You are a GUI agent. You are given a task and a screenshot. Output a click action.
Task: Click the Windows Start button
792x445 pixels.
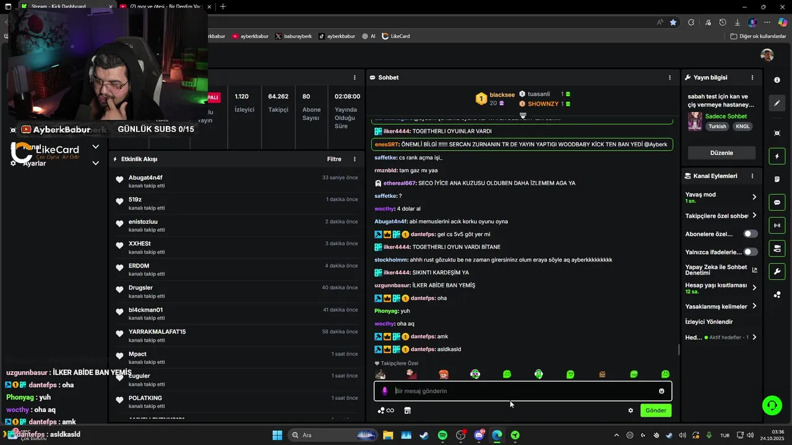pos(277,435)
